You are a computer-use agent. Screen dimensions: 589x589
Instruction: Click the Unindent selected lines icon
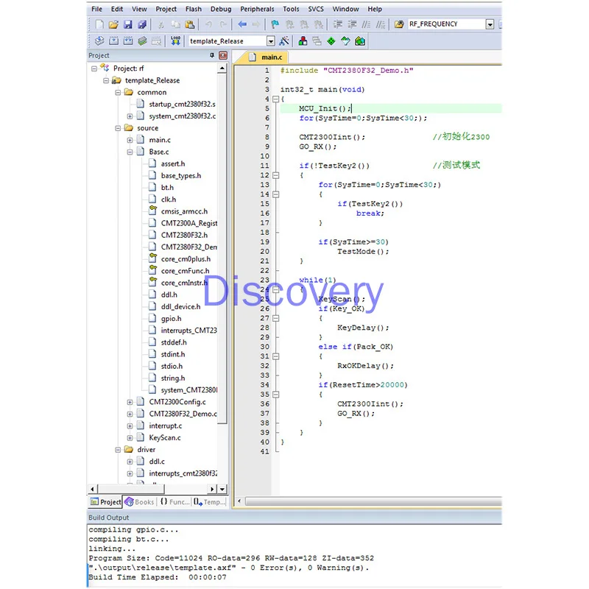pos(352,24)
